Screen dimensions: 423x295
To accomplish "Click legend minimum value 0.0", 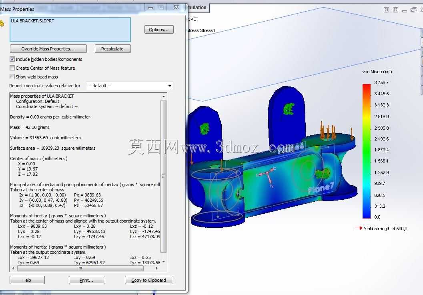I will click(x=377, y=217).
